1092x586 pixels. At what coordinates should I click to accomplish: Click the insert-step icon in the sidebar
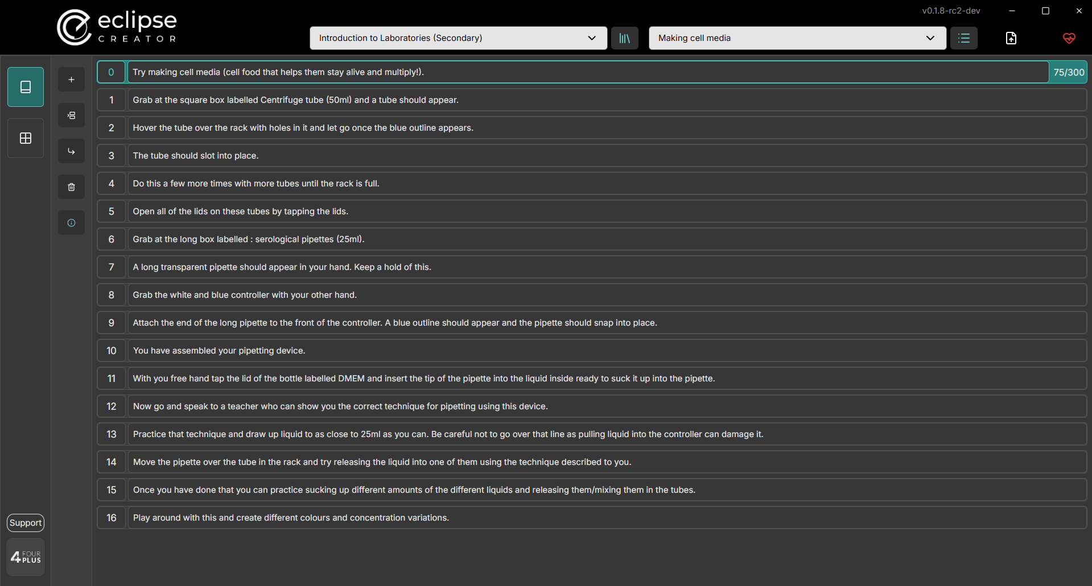(x=71, y=115)
